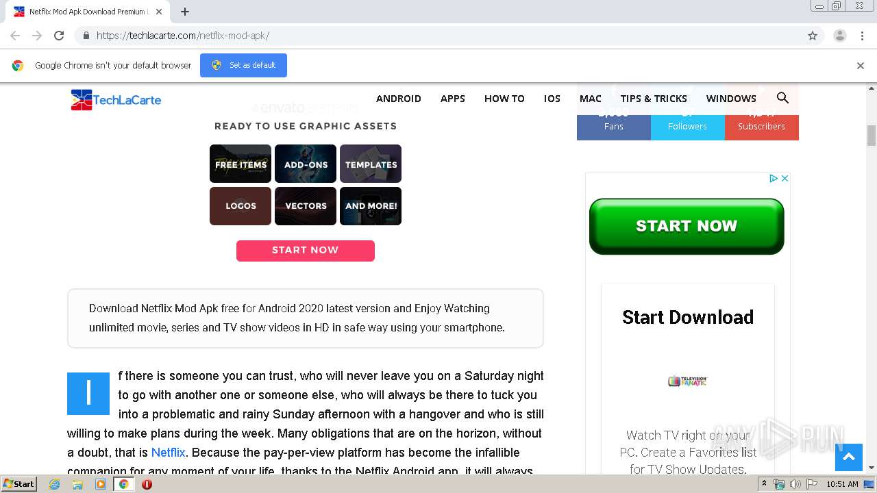Click the page vertical scrollbar thumb
This screenshot has height=493, width=877.
click(872, 136)
